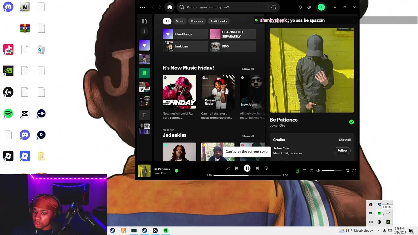Open What's New notifications bell
Viewport: 418px width, 235px height.
coord(300,7)
